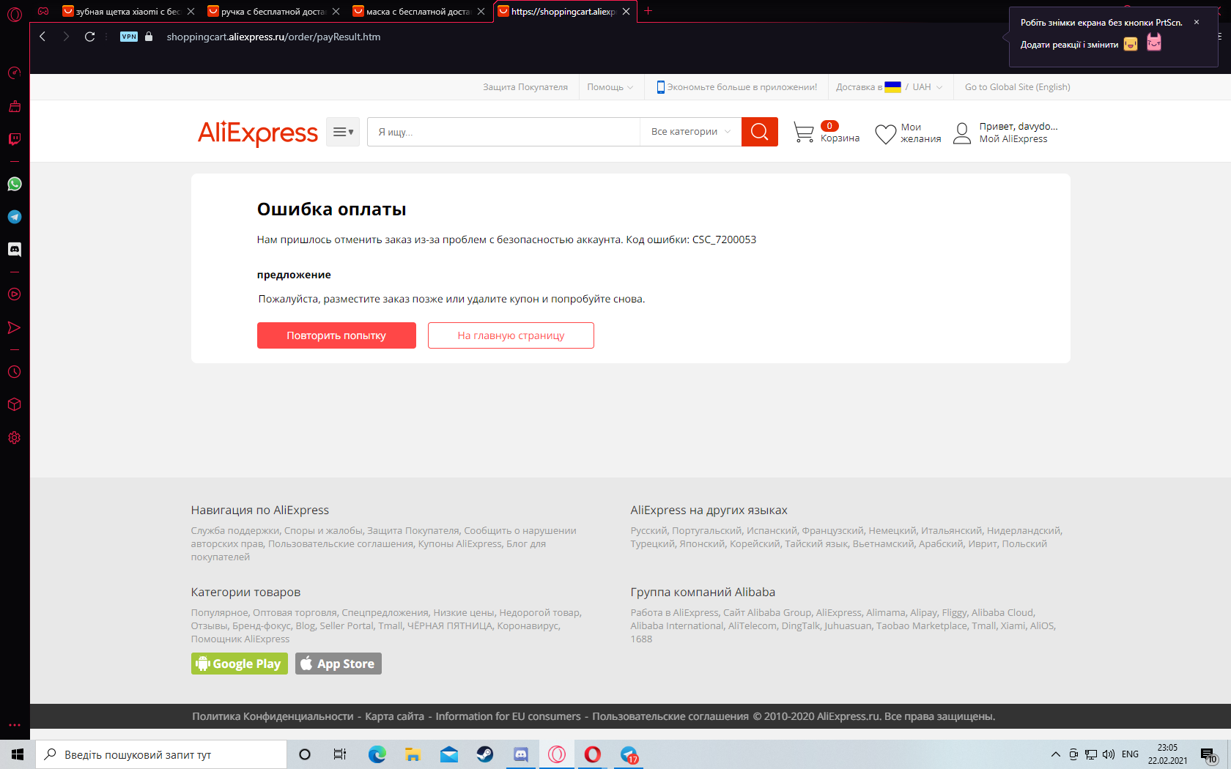Open 'Служба поддержки' footer link

pos(235,531)
